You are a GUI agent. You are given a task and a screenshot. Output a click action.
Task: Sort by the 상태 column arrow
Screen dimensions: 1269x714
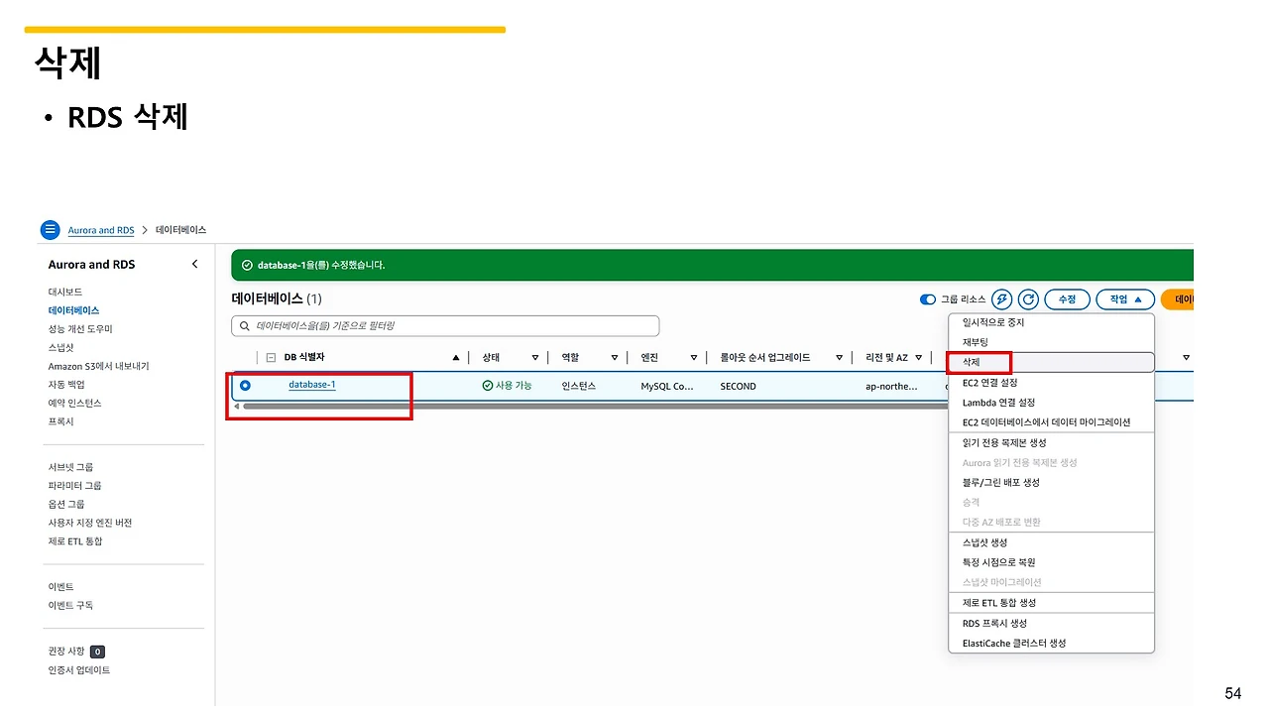(x=535, y=358)
